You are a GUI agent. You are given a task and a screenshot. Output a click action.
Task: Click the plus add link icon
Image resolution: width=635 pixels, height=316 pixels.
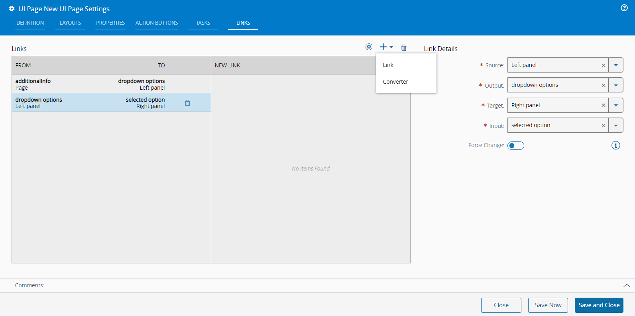(x=383, y=47)
